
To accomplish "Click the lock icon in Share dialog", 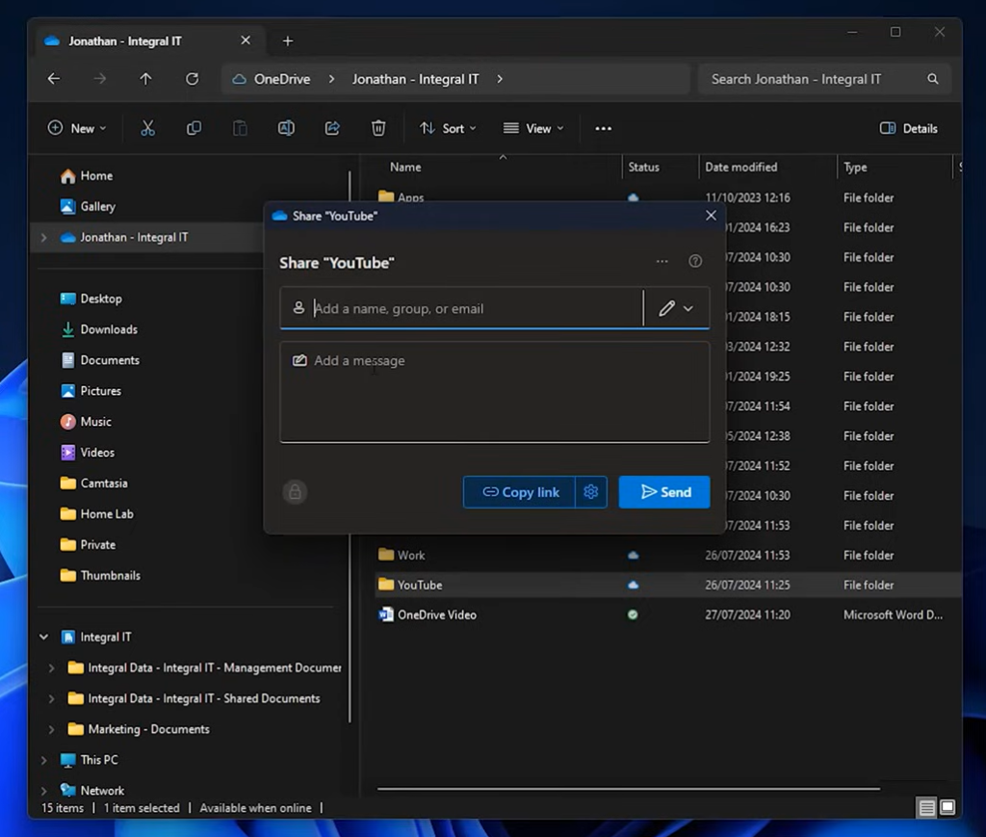I will (x=295, y=492).
